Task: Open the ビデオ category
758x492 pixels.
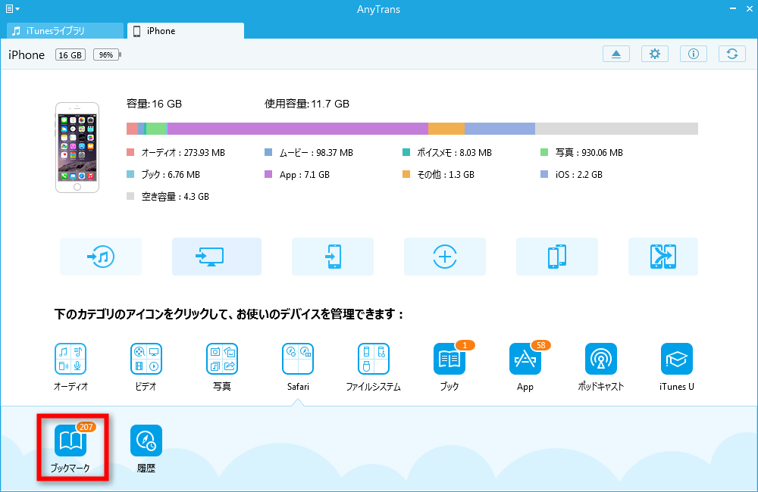Action: point(146,359)
